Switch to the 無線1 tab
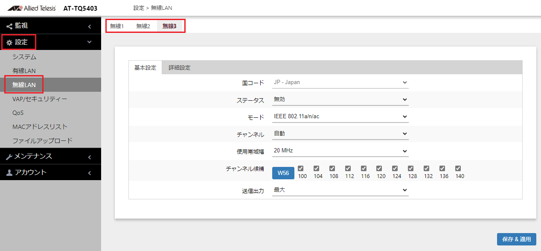 click(116, 26)
